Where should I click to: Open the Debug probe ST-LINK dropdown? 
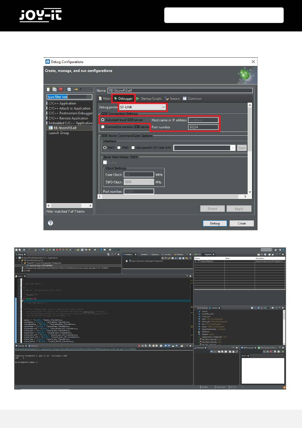pyautogui.click(x=142, y=107)
